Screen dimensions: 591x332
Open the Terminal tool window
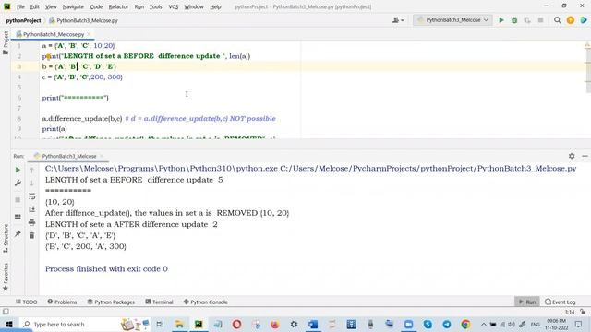tap(159, 302)
